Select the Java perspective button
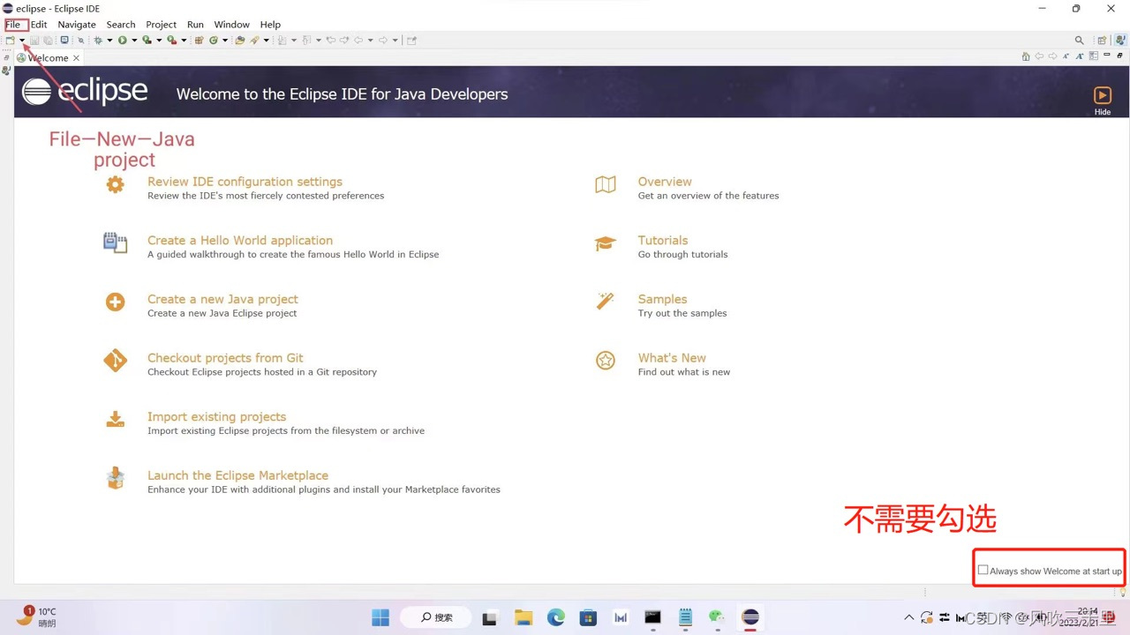This screenshot has width=1130, height=635. [x=1121, y=40]
